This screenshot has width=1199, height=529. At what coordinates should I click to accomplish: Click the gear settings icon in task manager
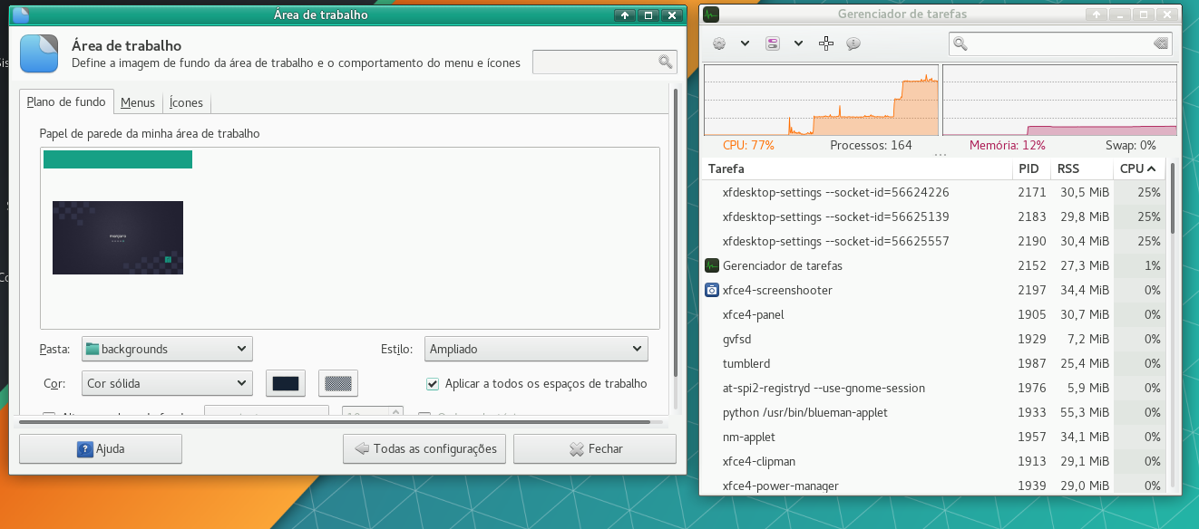(719, 43)
